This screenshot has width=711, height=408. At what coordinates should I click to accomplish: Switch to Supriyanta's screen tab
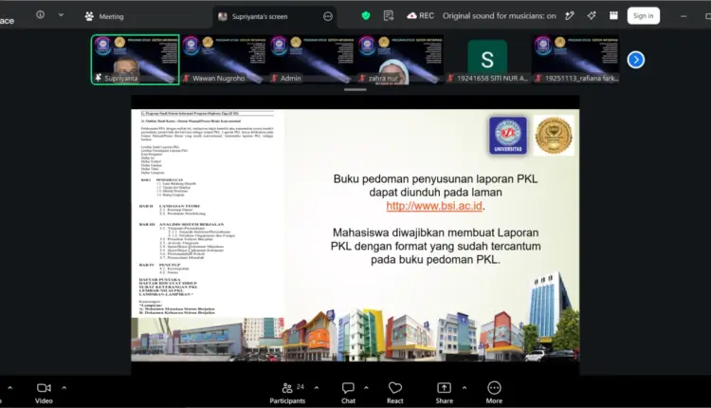pos(260,16)
